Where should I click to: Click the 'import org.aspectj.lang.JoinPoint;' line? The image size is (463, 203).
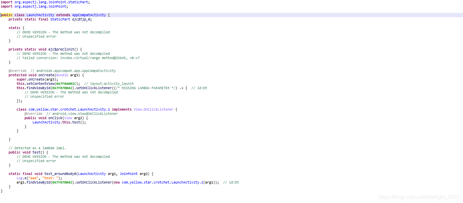pos(34,6)
